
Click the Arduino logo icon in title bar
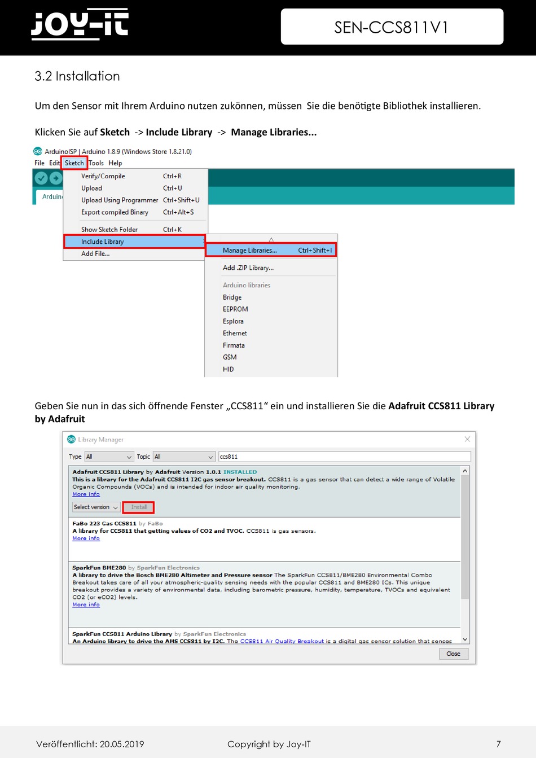[38, 151]
